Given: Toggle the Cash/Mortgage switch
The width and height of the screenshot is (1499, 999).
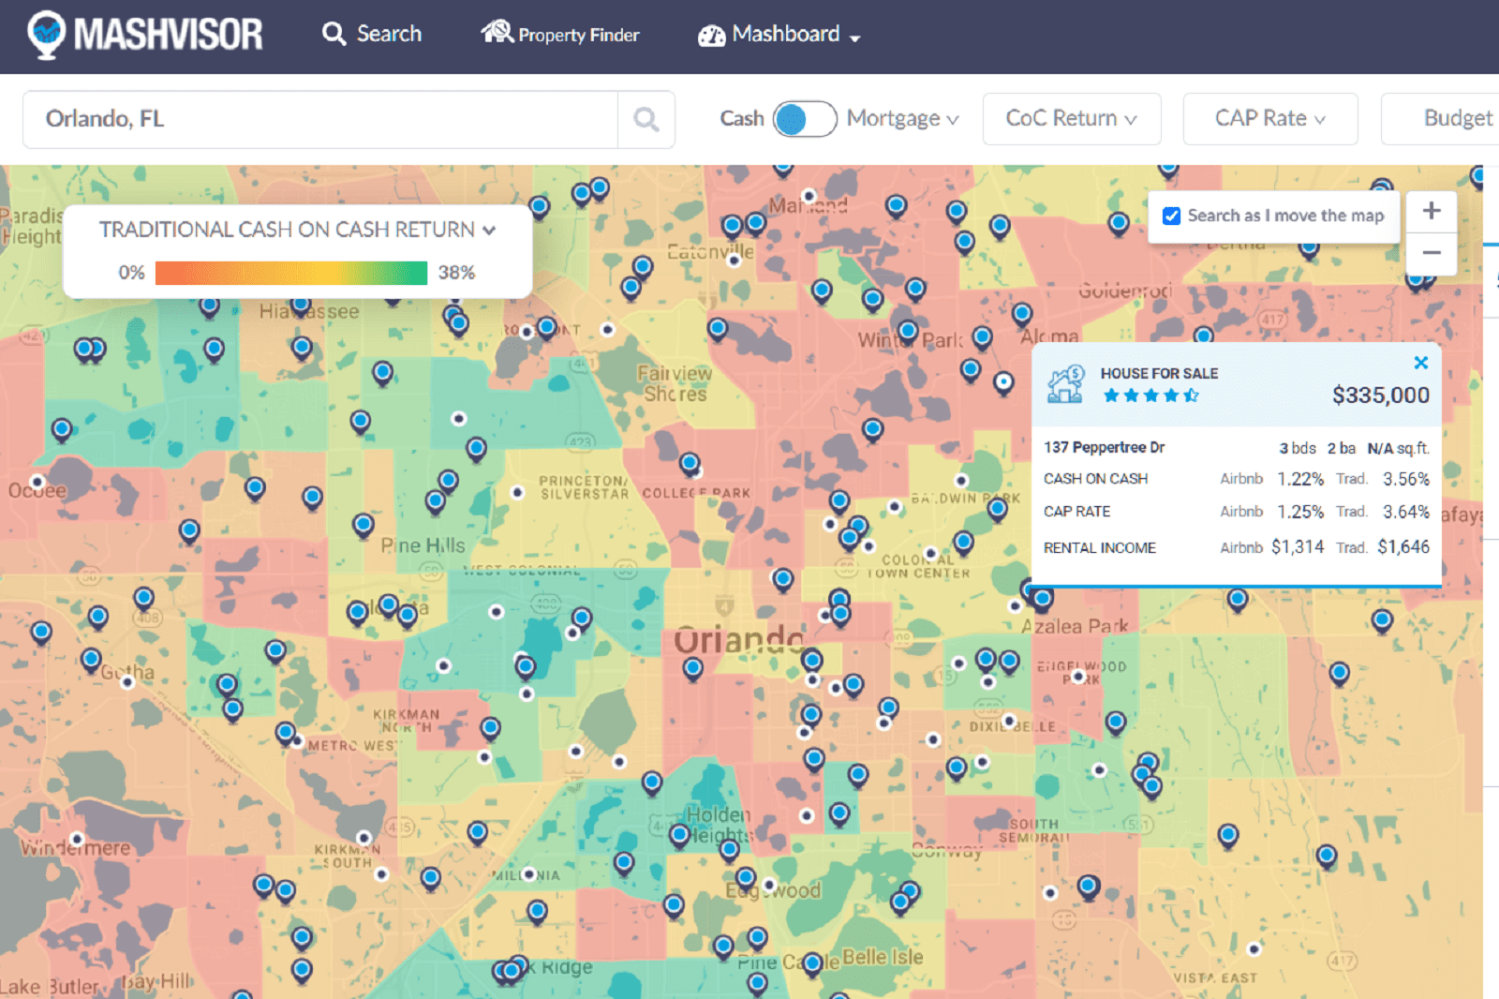Looking at the screenshot, I should 804,119.
